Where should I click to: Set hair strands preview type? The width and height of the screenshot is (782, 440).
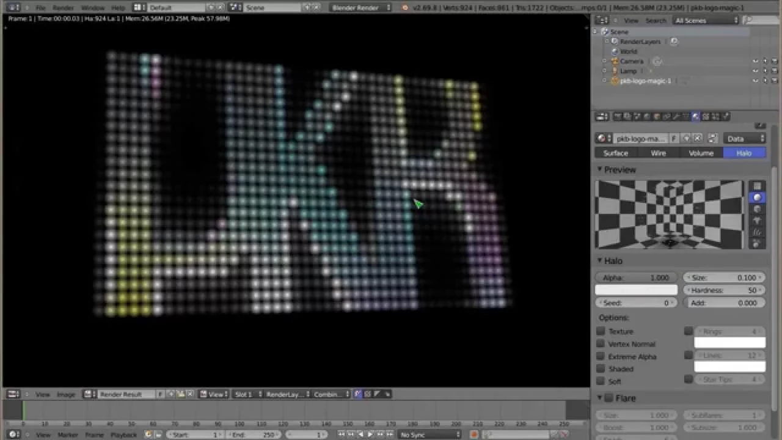click(758, 232)
